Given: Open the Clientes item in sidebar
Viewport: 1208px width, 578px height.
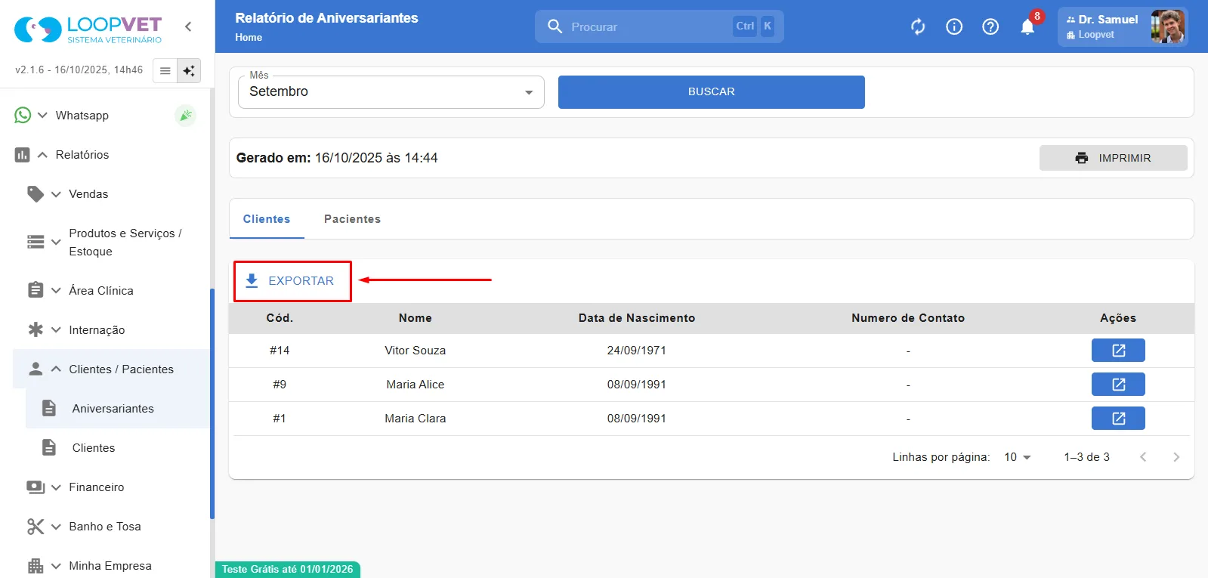Looking at the screenshot, I should click(x=94, y=448).
